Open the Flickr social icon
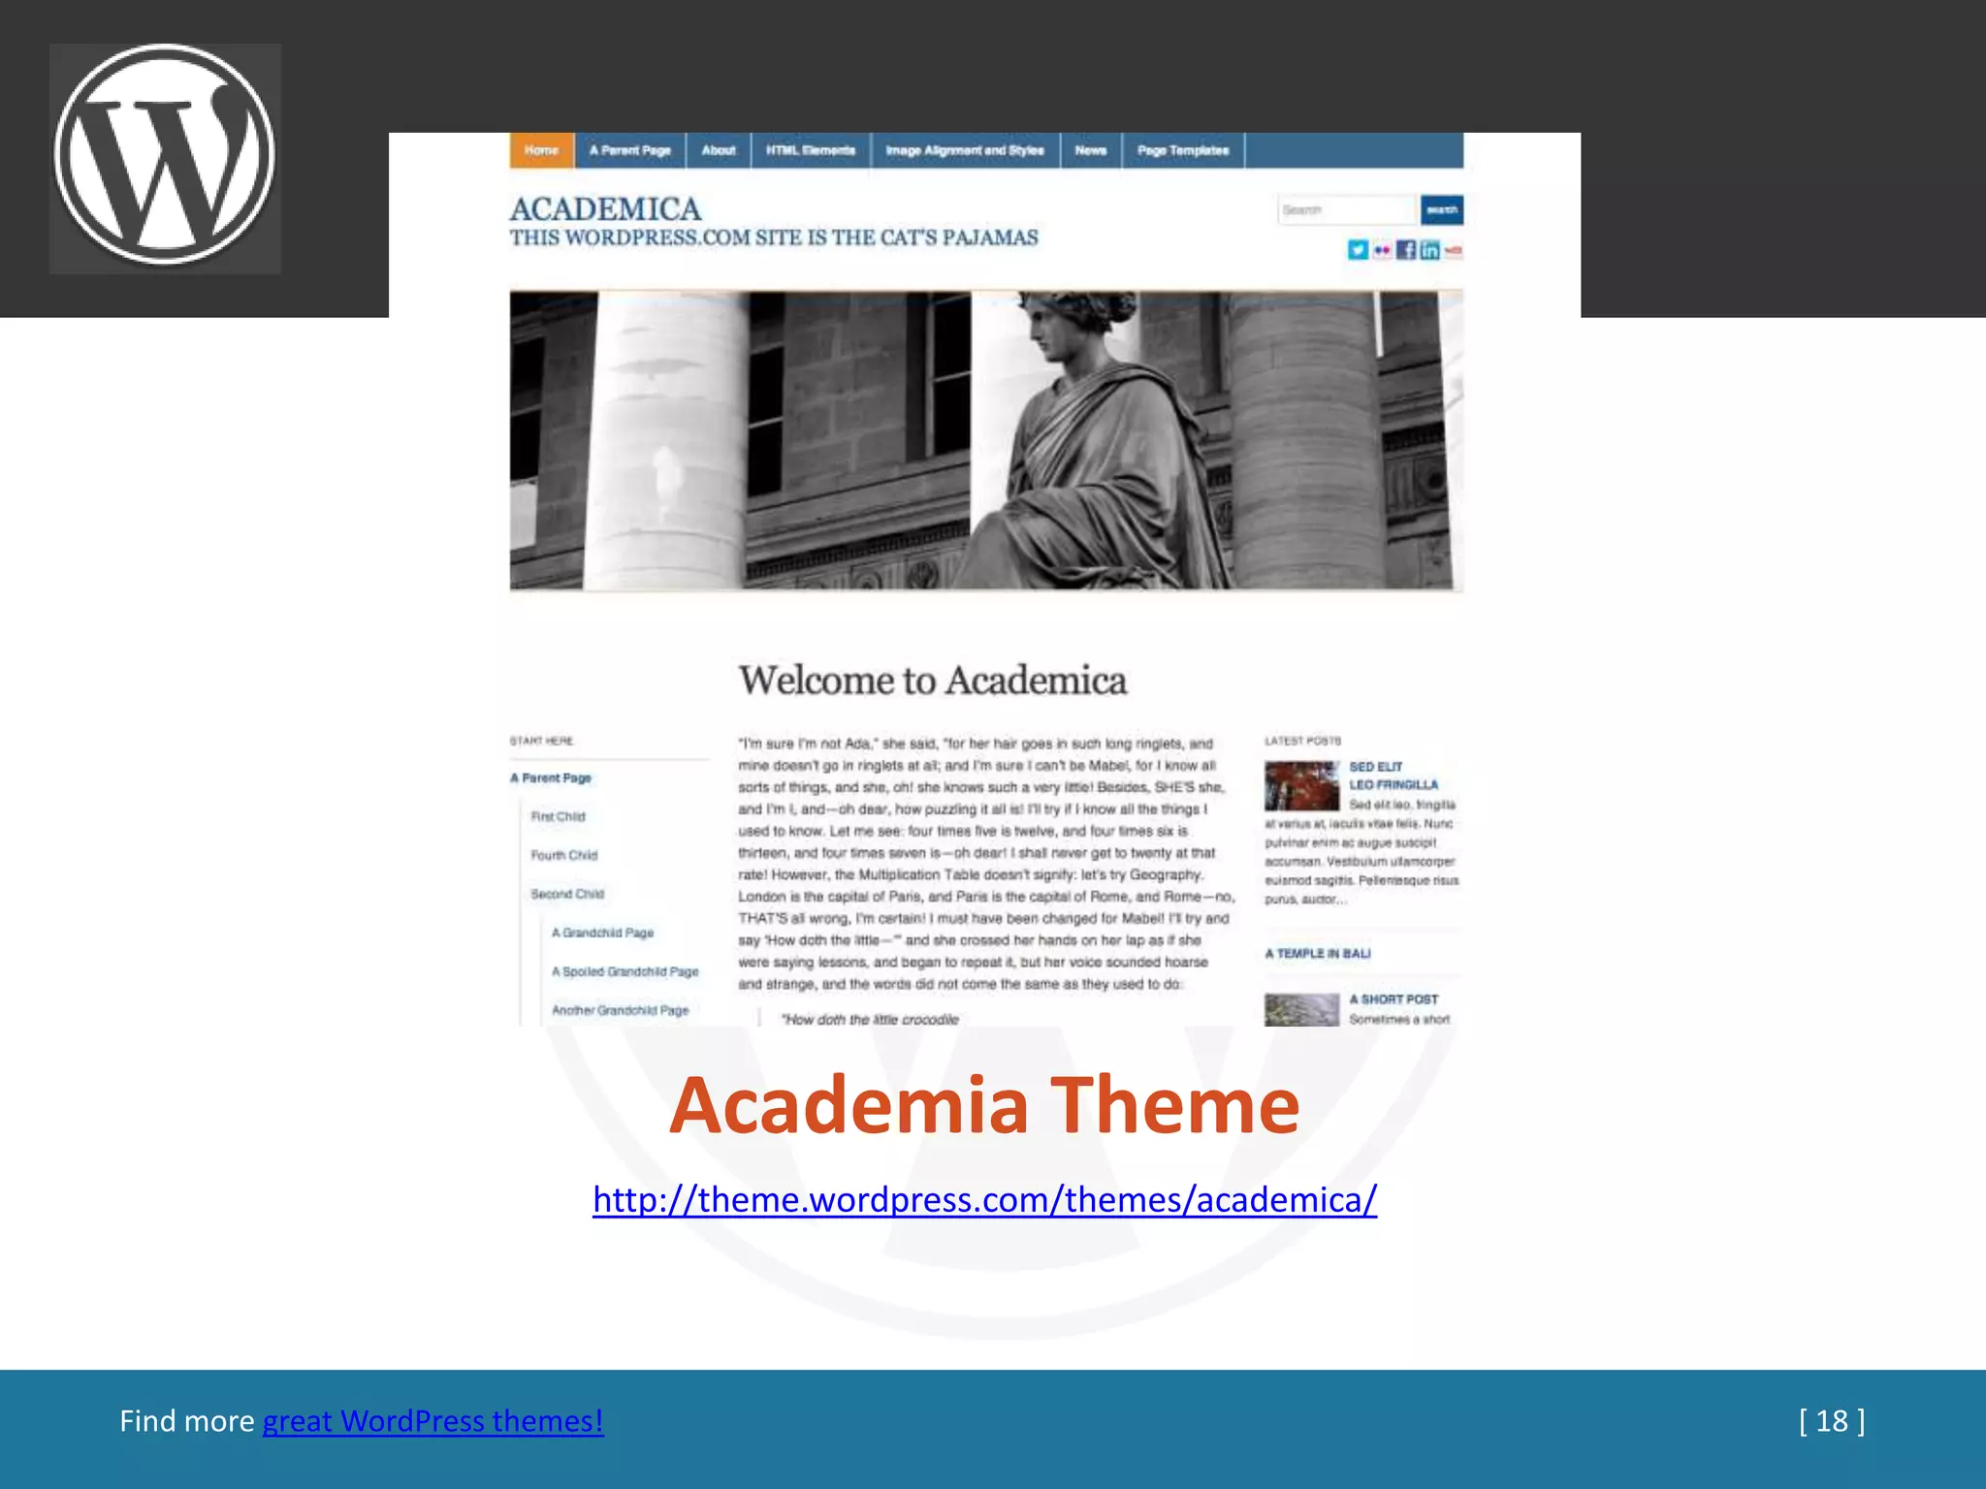 [1382, 250]
